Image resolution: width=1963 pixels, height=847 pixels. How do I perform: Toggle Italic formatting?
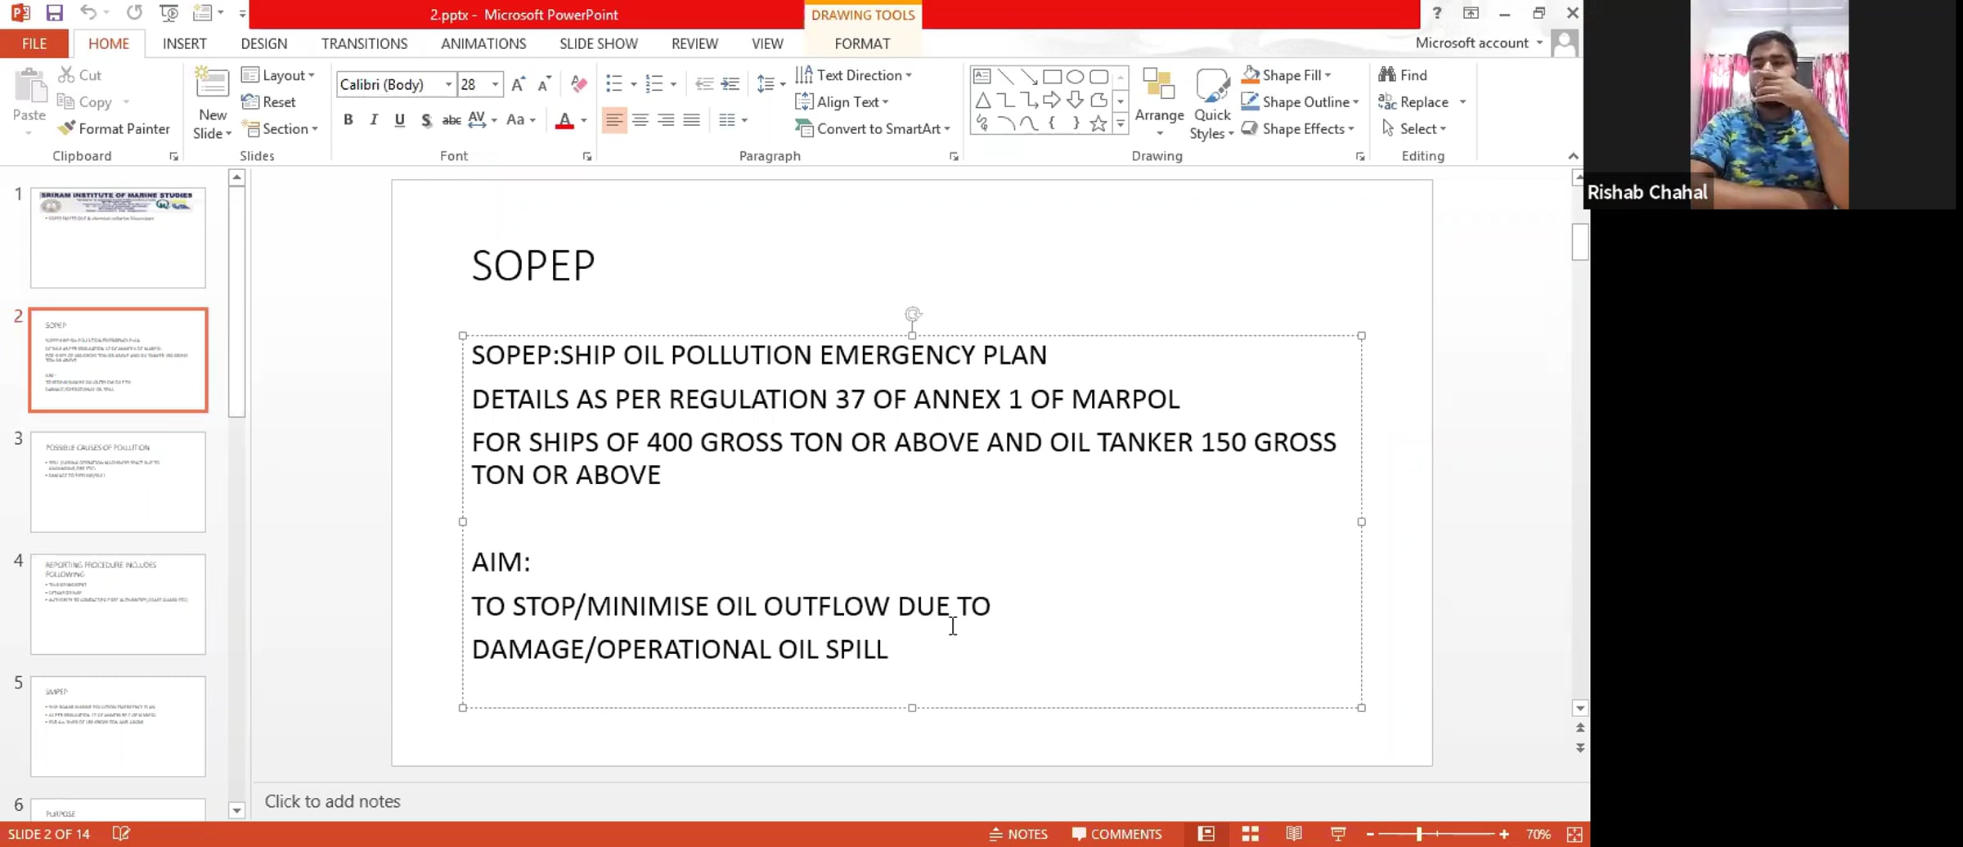coord(374,120)
